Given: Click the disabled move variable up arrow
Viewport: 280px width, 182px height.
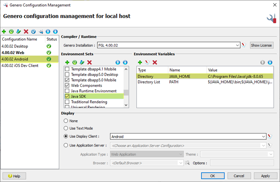Looking at the screenshot, I should click(x=262, y=62).
